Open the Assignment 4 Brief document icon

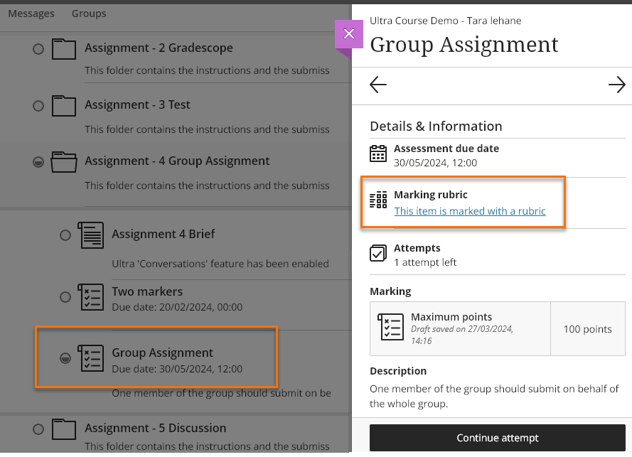click(x=90, y=235)
